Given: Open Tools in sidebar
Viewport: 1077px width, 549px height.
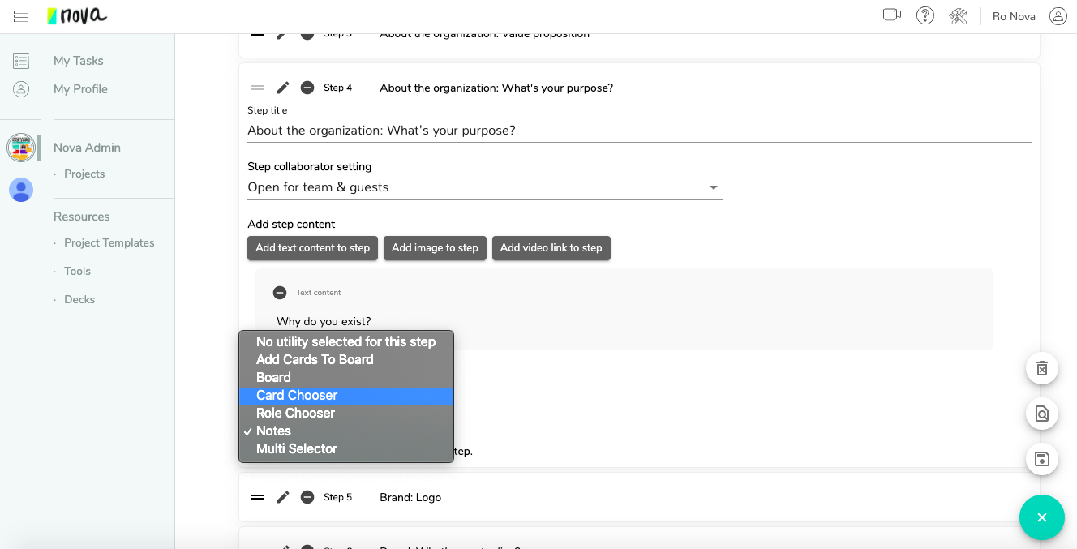Looking at the screenshot, I should coord(77,272).
